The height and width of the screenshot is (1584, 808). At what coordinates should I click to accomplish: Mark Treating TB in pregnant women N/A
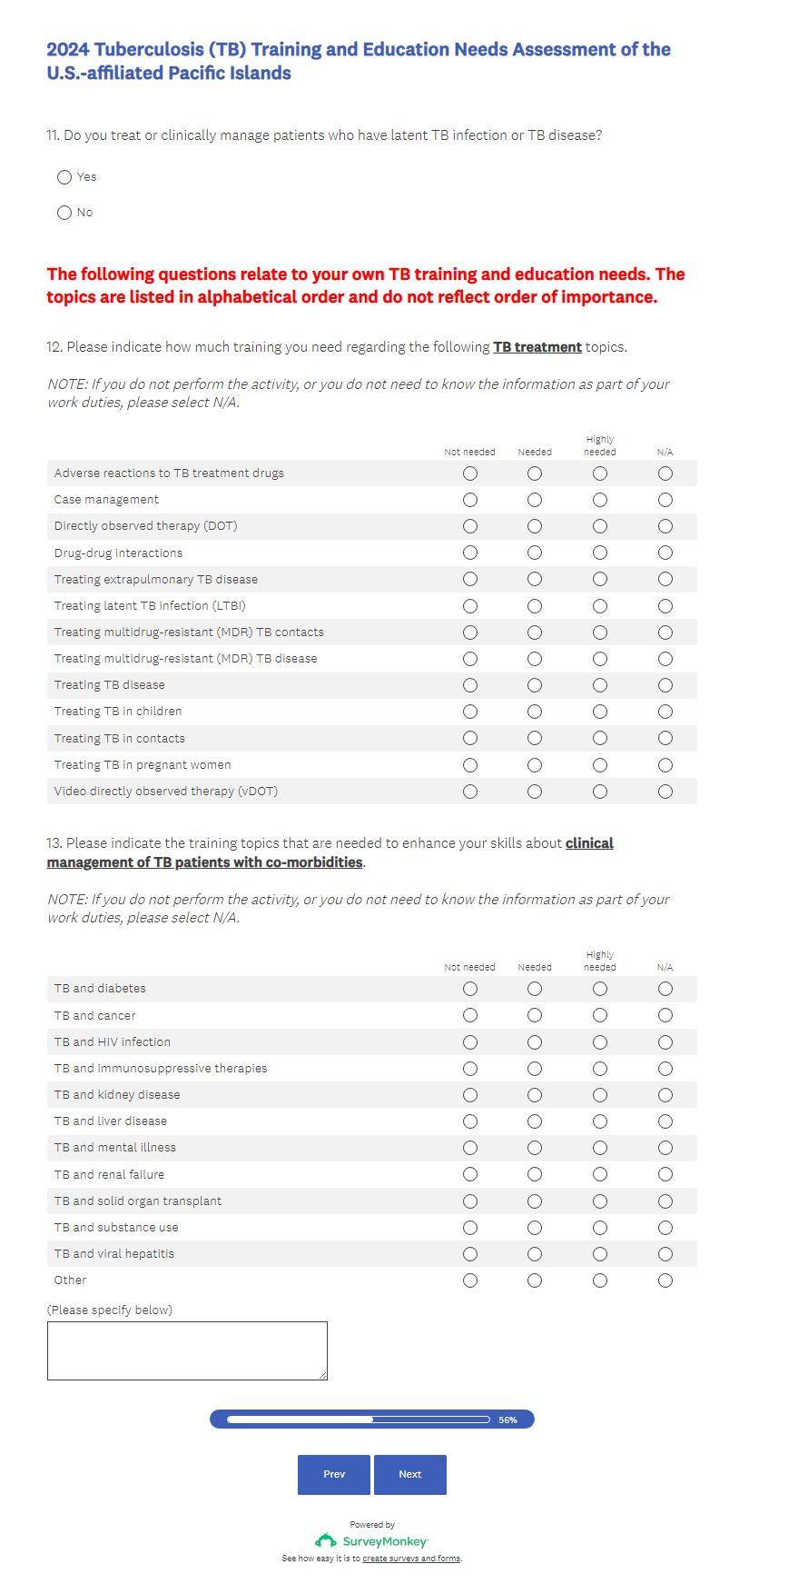[665, 765]
